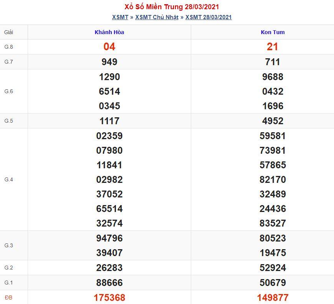The height and width of the screenshot is (304, 334).
Task: Click the G.1 row label
Action: [x=8, y=283]
